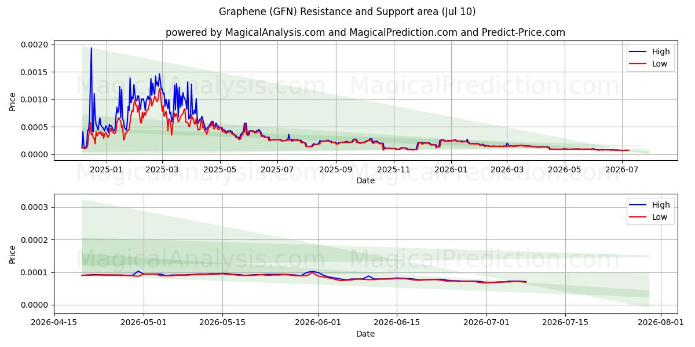Click the highest blue price spike near 2025-01
This screenshot has height=347, width=695.
tap(91, 49)
